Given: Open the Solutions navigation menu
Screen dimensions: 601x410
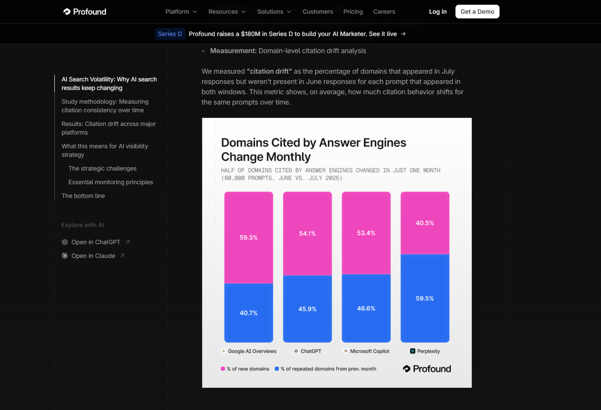Looking at the screenshot, I should (274, 12).
